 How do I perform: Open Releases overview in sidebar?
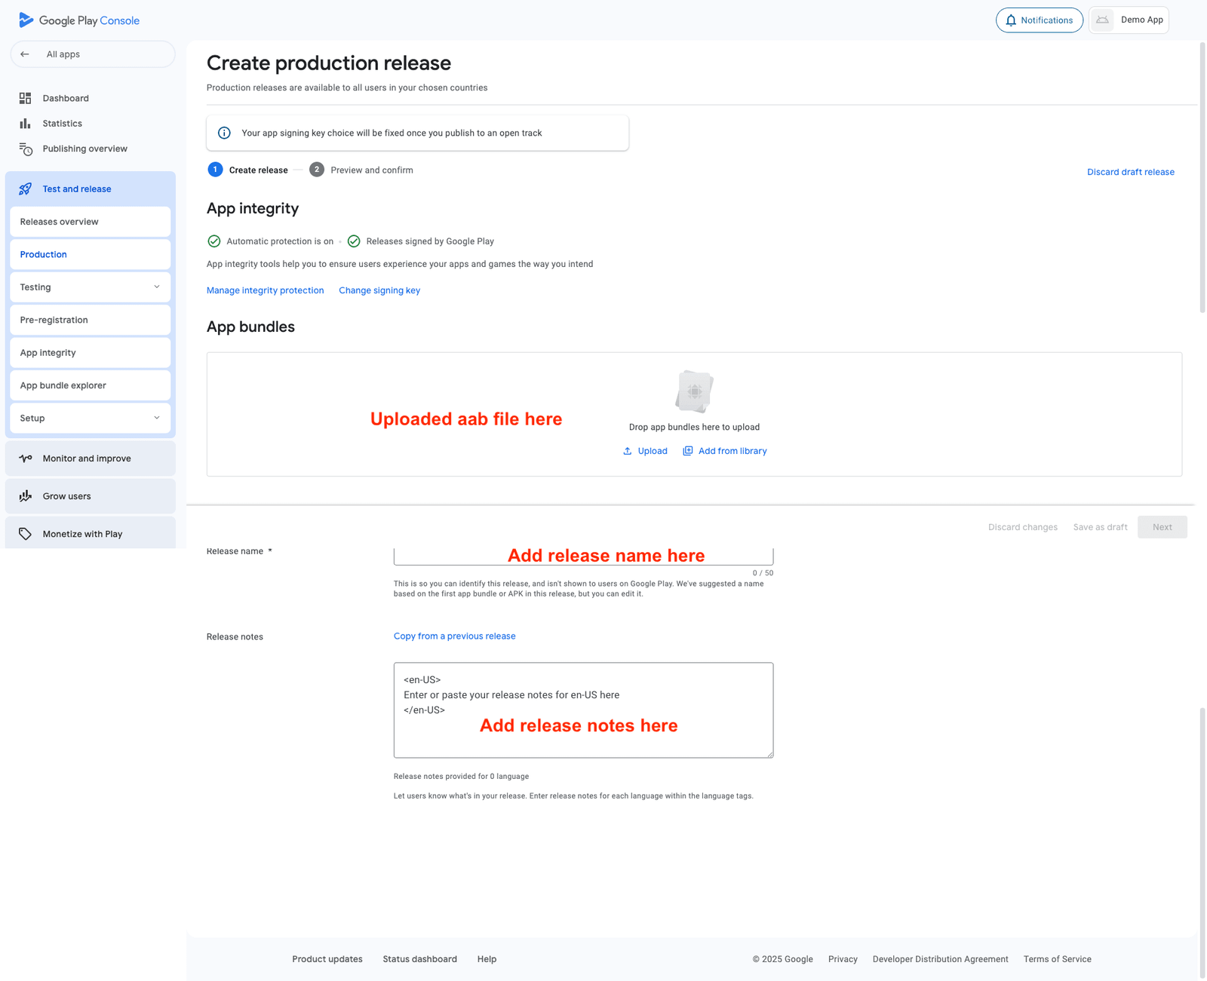pyautogui.click(x=91, y=222)
